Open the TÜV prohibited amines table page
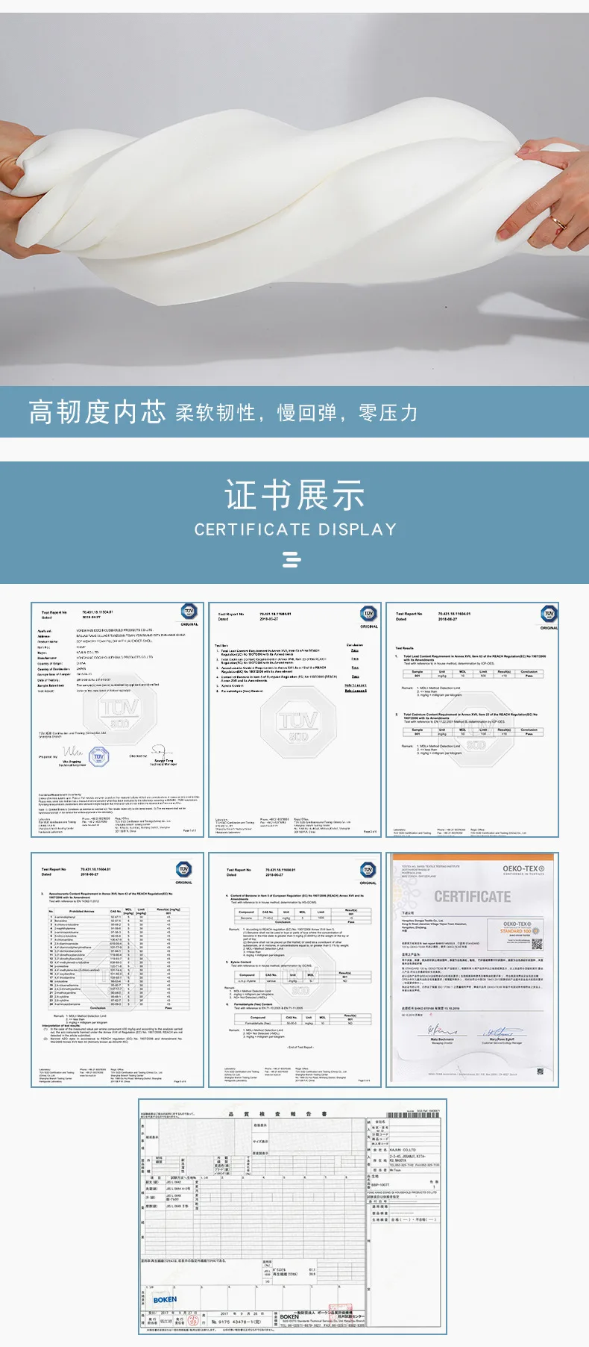This screenshot has height=1347, width=589. tap(117, 969)
